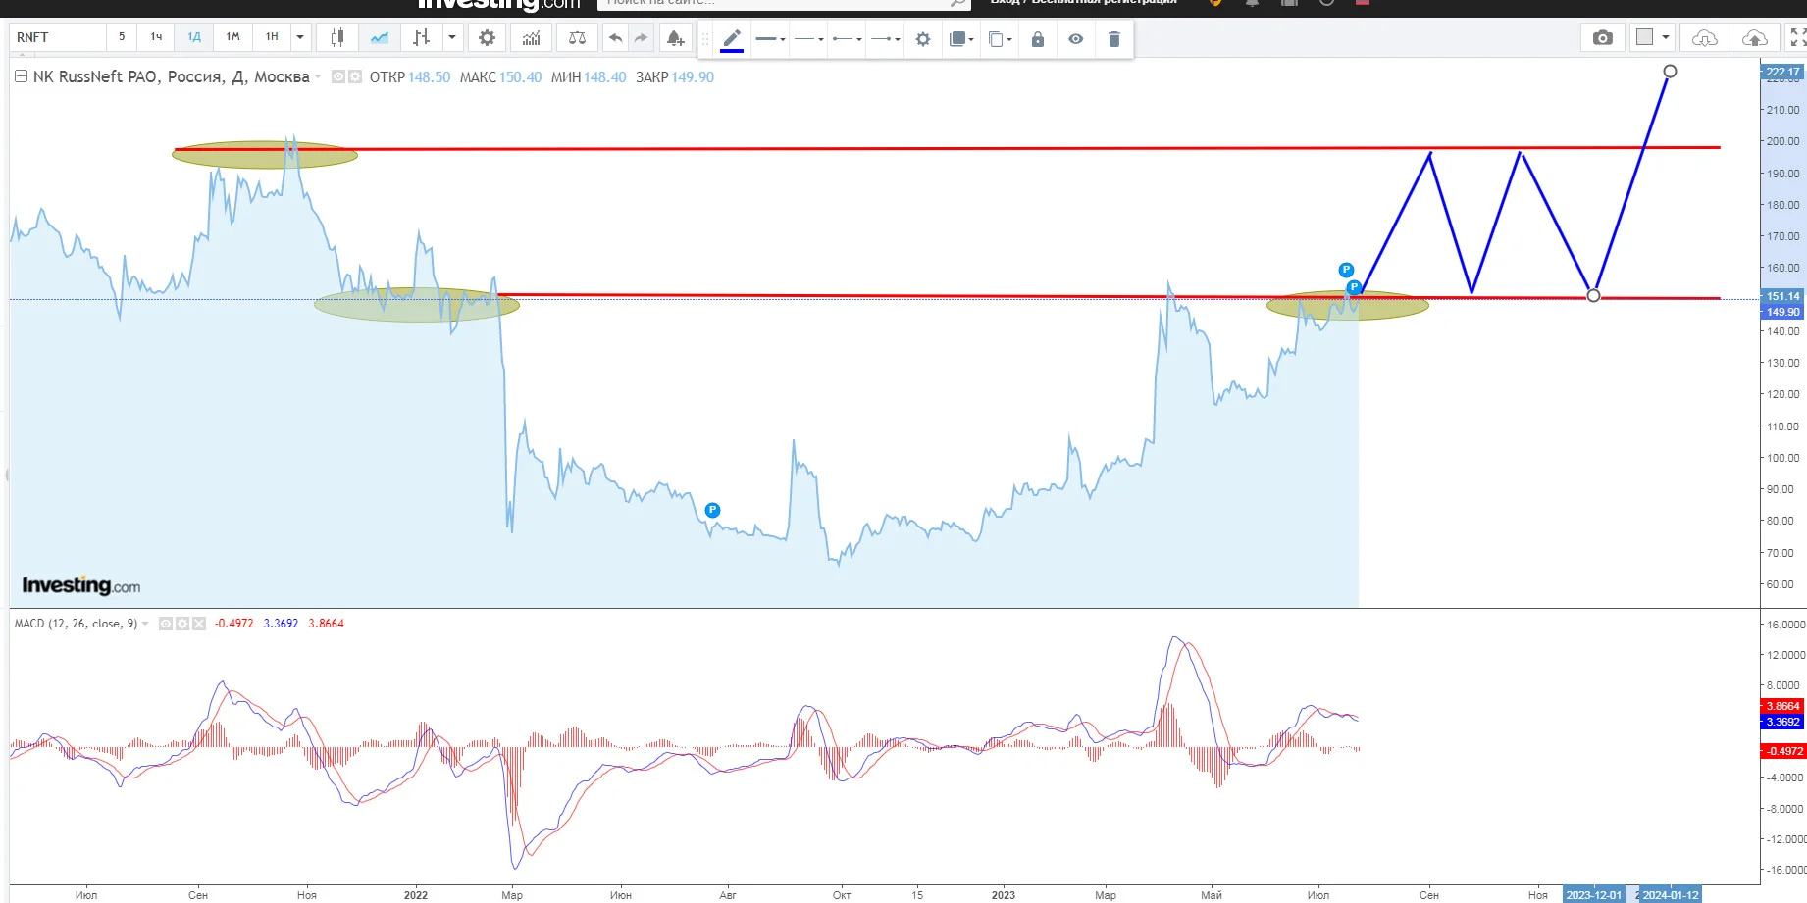Select the 1Н weekly timeframe
Image resolution: width=1807 pixels, height=903 pixels.
tap(272, 37)
